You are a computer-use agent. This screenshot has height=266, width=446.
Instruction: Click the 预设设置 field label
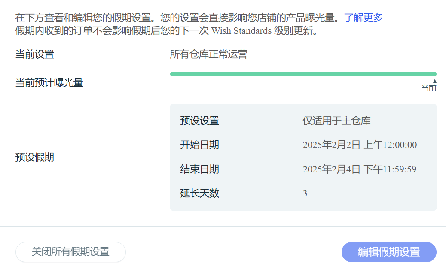click(x=200, y=121)
